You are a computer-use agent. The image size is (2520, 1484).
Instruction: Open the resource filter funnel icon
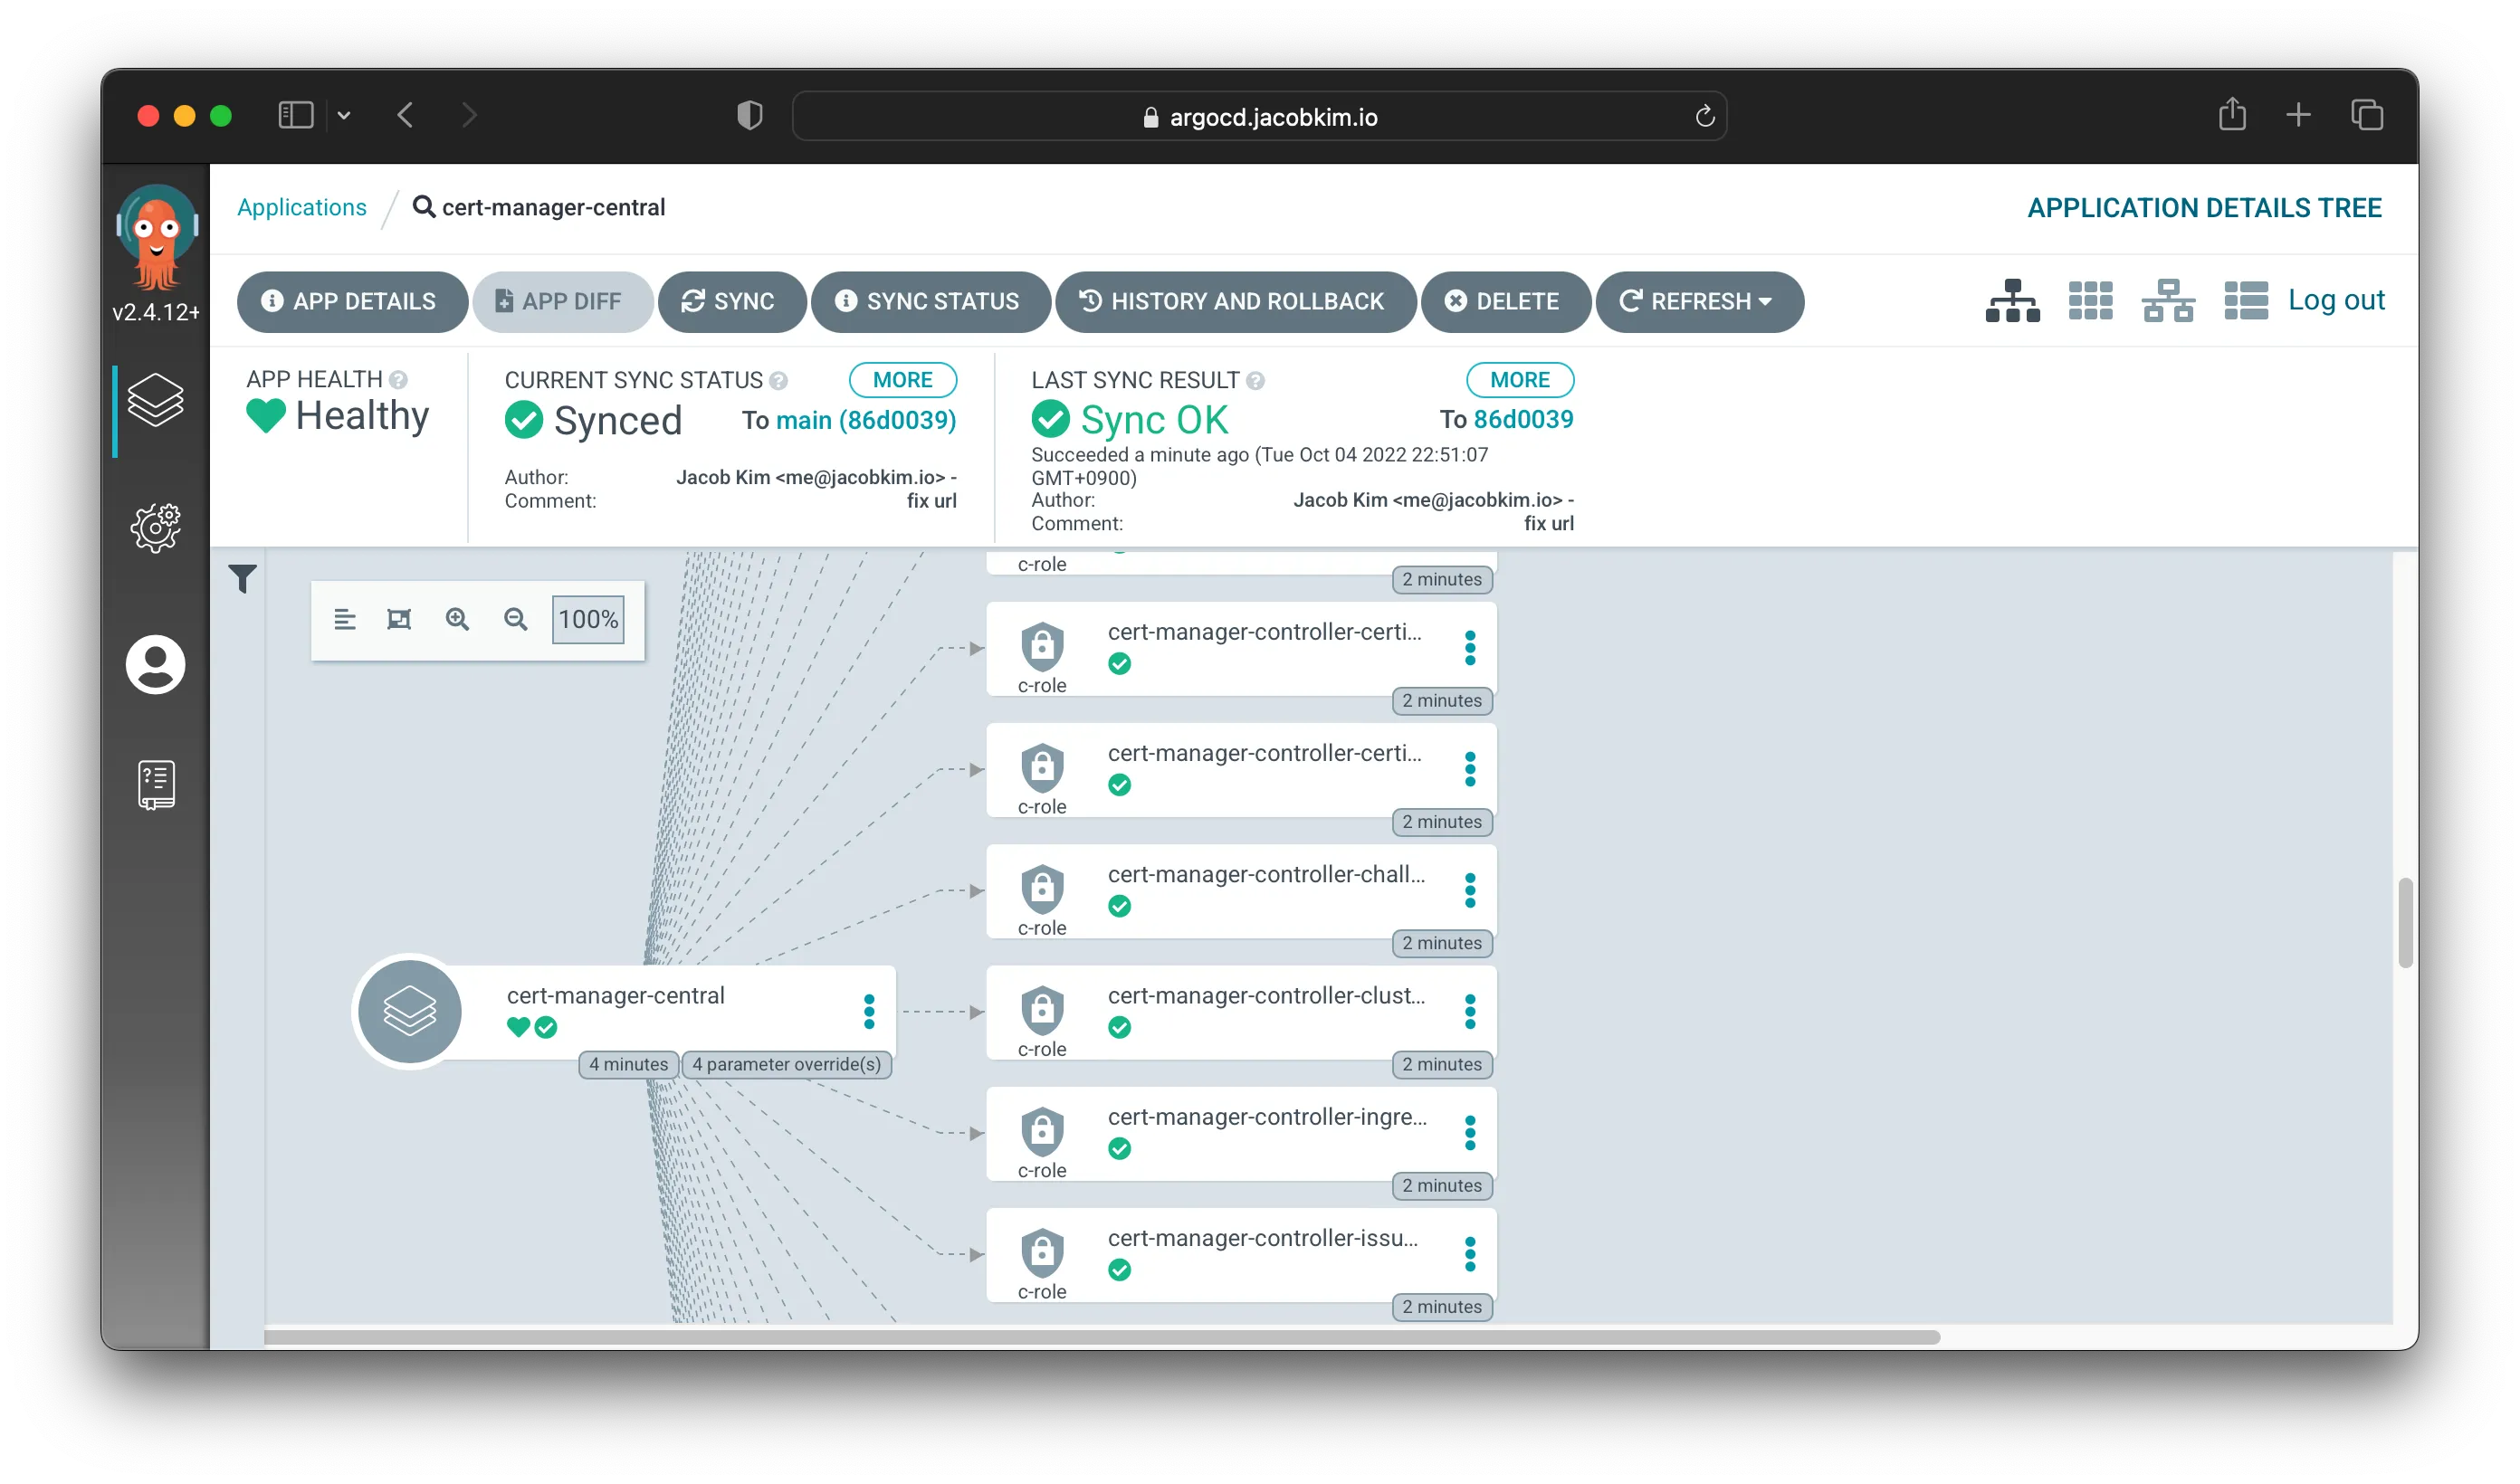tap(243, 578)
